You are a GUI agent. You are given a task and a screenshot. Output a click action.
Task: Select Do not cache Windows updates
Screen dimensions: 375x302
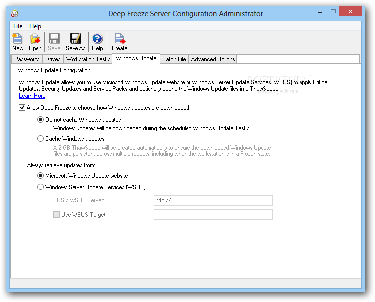tap(40, 119)
